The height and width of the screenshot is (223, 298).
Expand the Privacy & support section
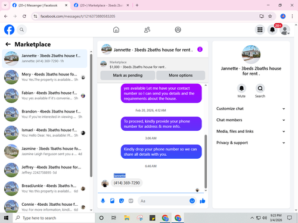pos(251,143)
